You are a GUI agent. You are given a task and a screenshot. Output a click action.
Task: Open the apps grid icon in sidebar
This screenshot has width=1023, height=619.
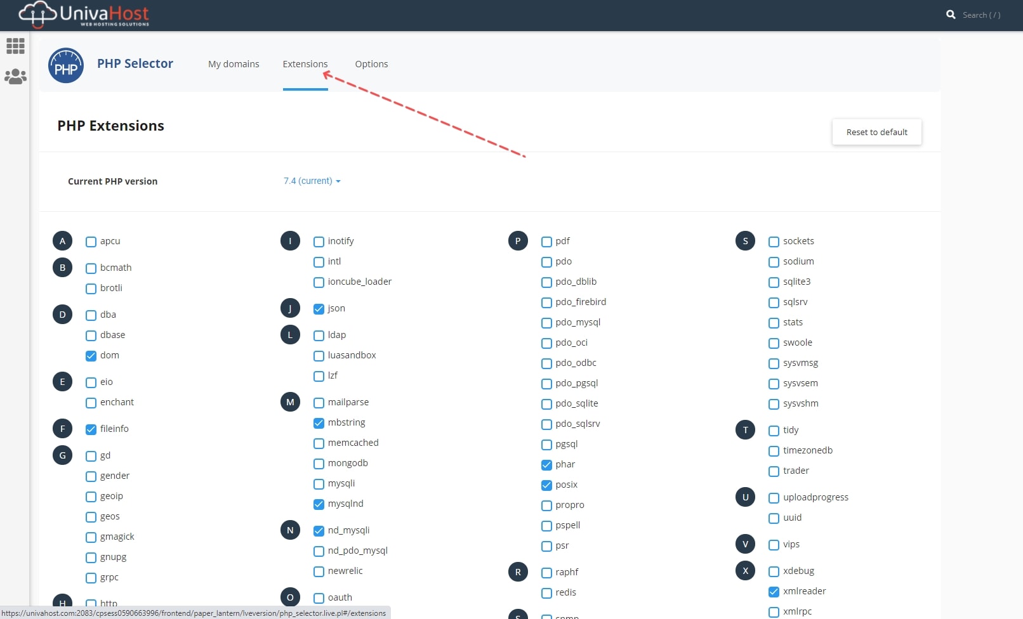pos(15,46)
